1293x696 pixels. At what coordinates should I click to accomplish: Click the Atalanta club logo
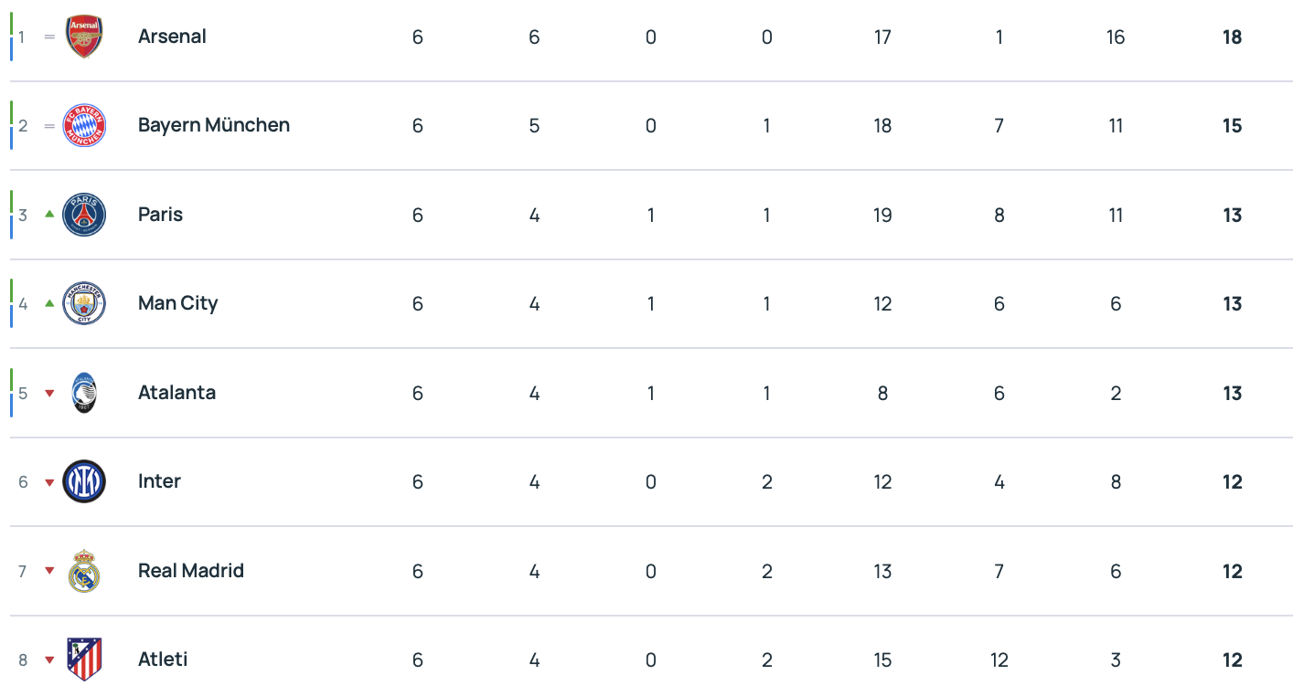[84, 394]
